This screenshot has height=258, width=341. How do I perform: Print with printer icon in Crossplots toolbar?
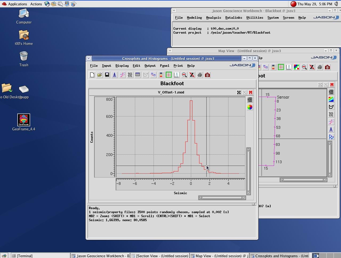200,75
